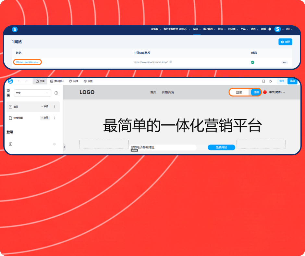The height and width of the screenshot is (256, 305).
Task: Click the 登录 button in preview header
Action: point(239,92)
